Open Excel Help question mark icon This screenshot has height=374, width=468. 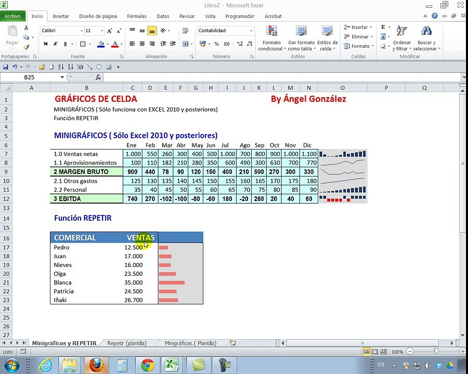[x=435, y=16]
